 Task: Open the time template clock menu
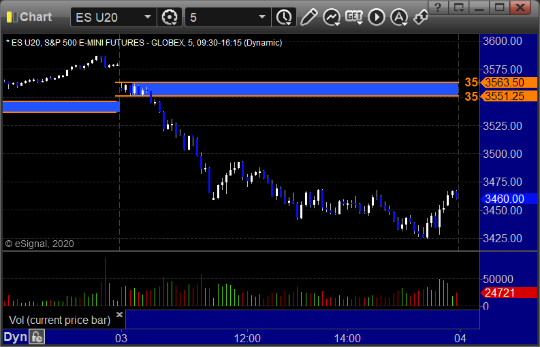(284, 17)
